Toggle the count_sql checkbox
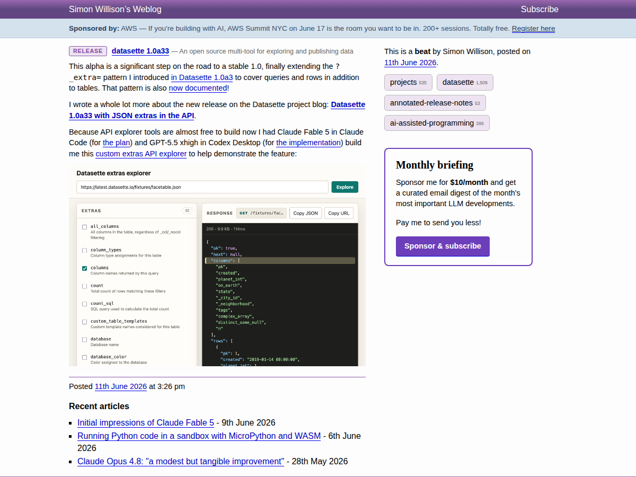 point(85,304)
